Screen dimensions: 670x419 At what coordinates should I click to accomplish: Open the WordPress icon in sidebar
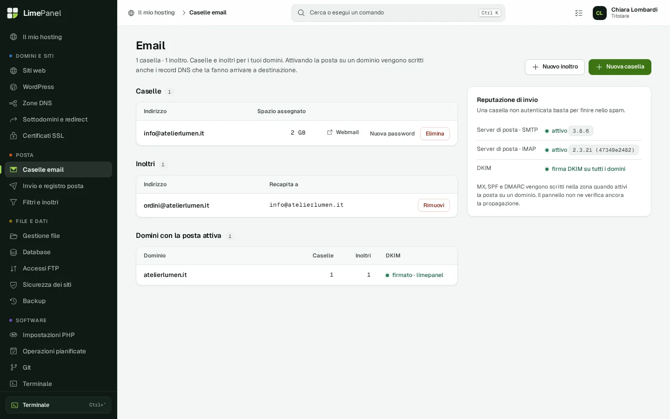[x=13, y=87]
